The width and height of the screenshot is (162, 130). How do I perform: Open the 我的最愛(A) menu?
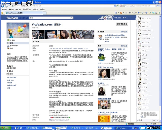pos(26,9)
